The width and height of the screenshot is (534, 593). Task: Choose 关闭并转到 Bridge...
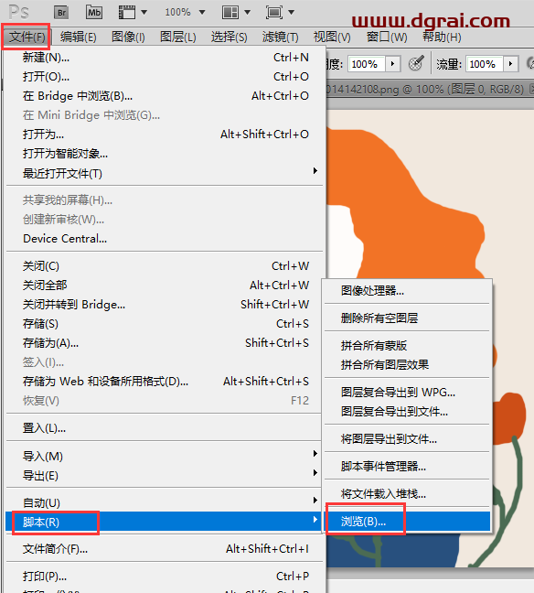[x=165, y=305]
